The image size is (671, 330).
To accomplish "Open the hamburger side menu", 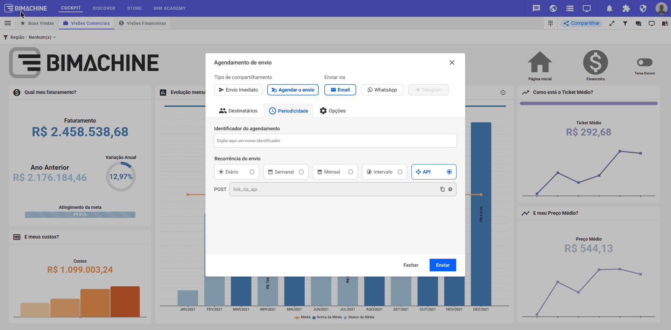I will pos(8,23).
